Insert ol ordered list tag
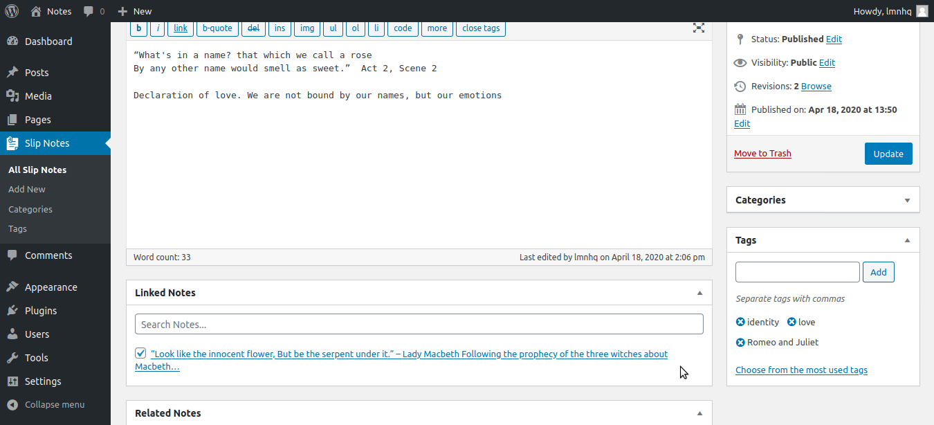The height and width of the screenshot is (425, 934). 356,28
